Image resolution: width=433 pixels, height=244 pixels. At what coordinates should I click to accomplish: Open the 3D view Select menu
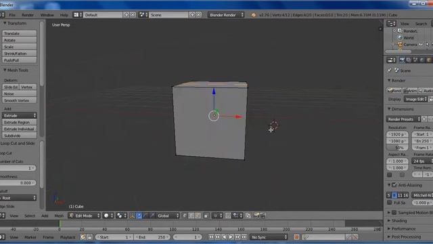point(30,216)
